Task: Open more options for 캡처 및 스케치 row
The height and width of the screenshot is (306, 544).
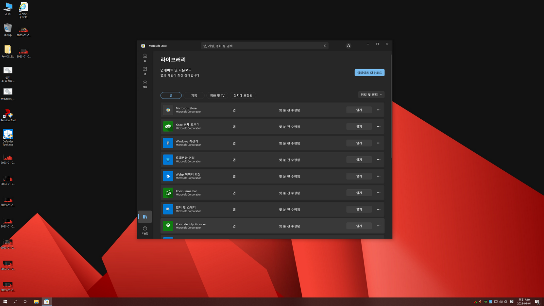Action: point(379,209)
